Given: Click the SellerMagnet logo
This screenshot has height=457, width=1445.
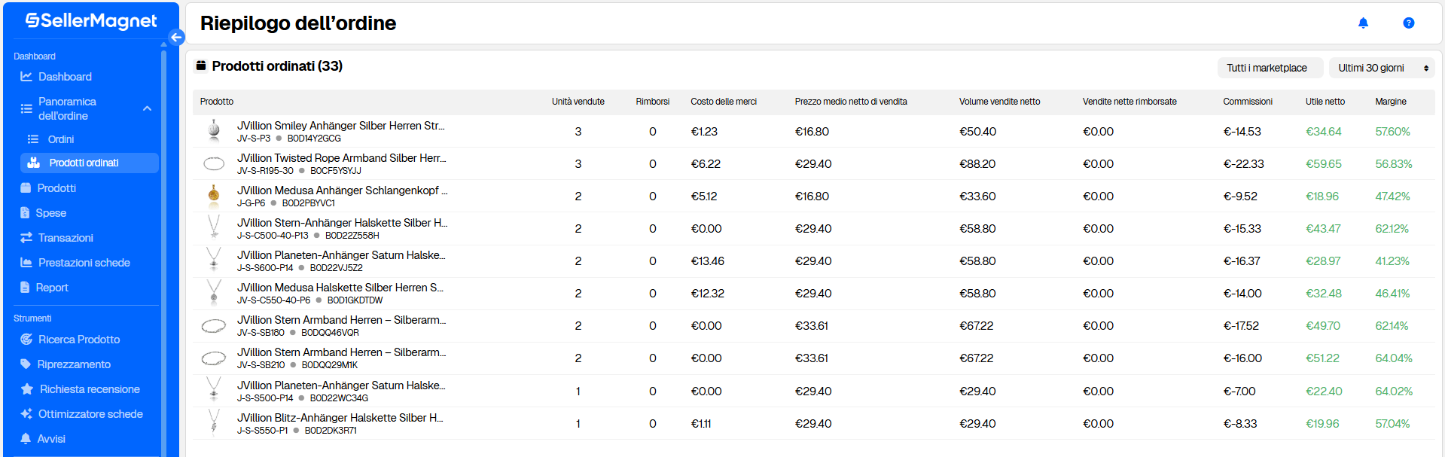Looking at the screenshot, I should pyautogui.click(x=91, y=21).
